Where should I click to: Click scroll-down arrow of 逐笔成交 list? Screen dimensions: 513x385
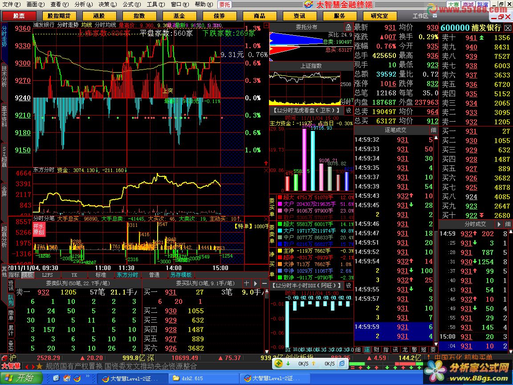[436, 344]
